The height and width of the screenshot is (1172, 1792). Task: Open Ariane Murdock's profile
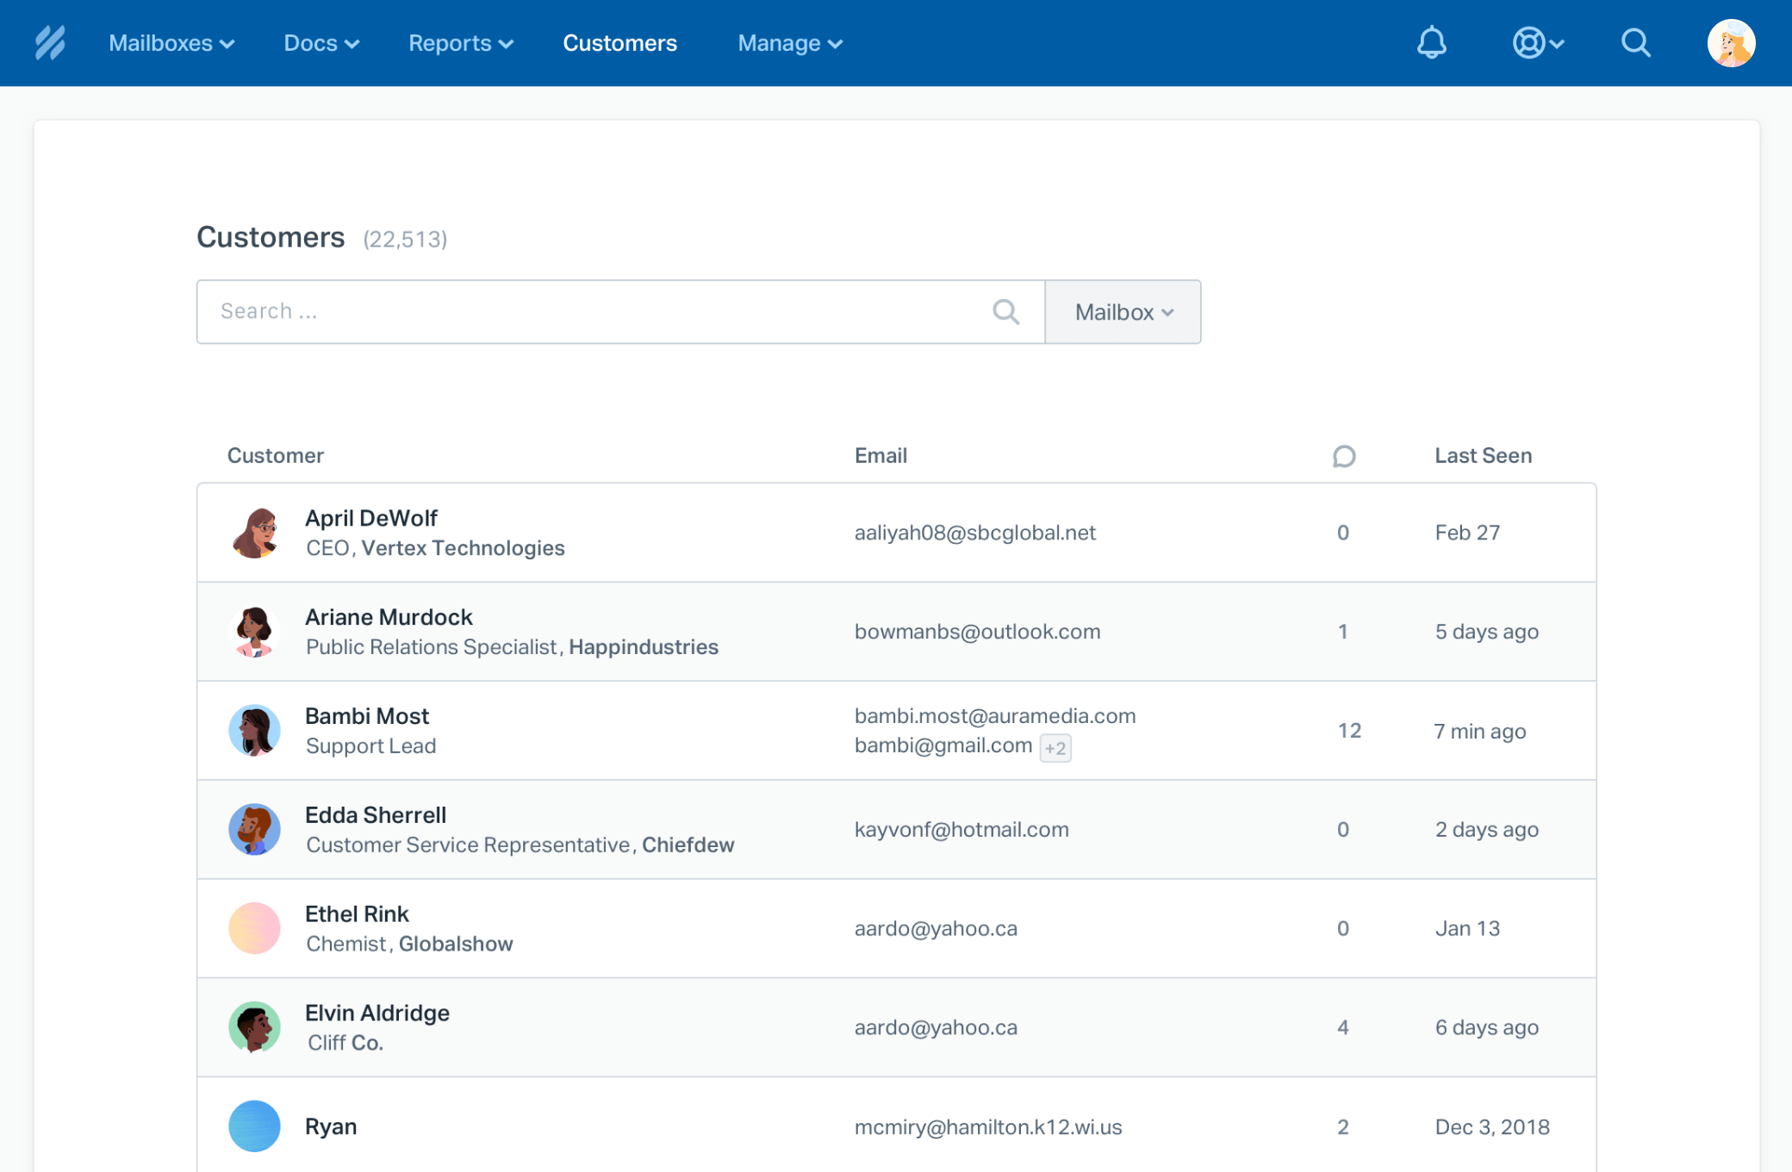389,617
